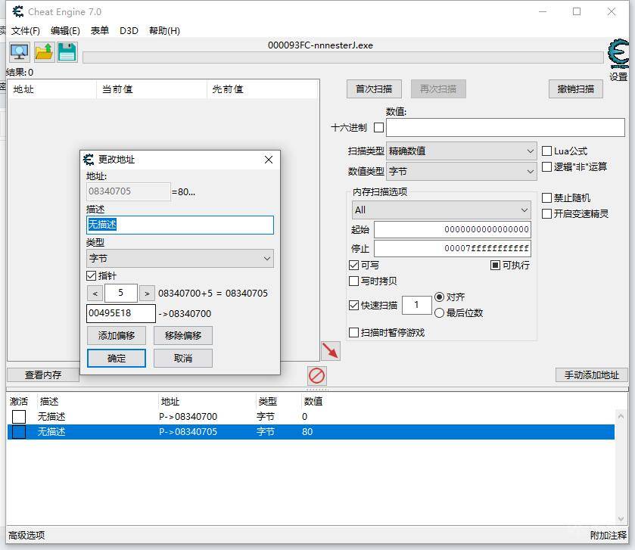Click the 先前值 column header
Screen dimensions: 635x550
(x=263, y=89)
